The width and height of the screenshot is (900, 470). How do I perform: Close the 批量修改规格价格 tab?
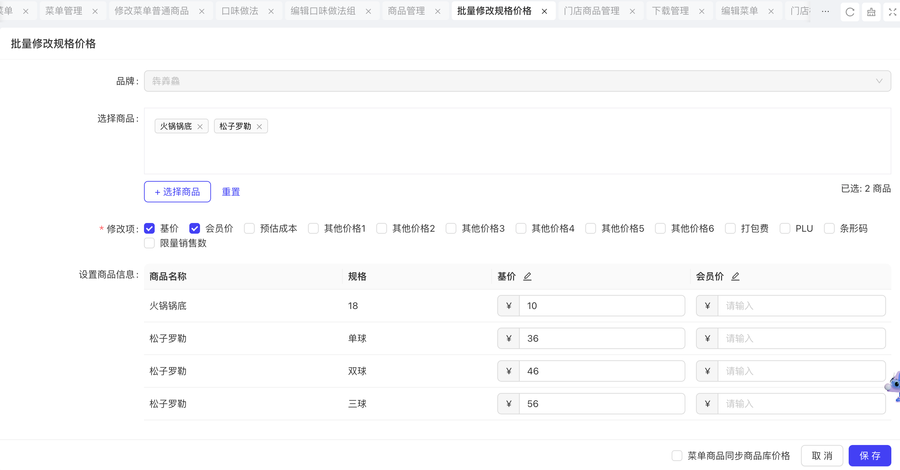tap(544, 12)
